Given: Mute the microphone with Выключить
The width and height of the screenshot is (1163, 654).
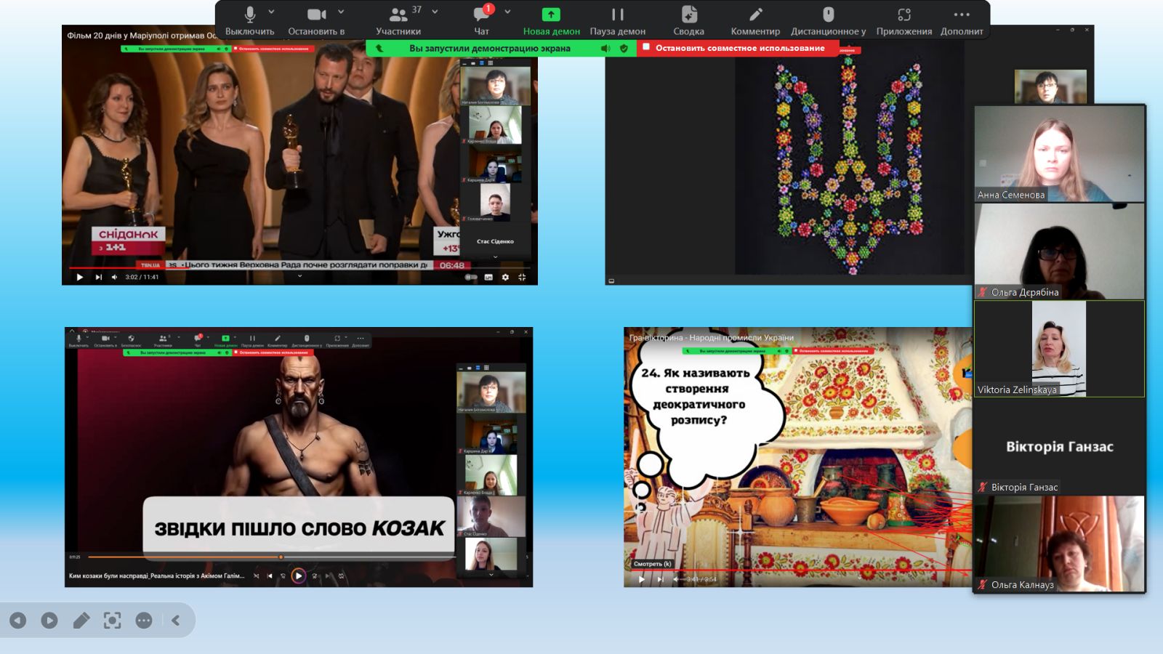Looking at the screenshot, I should (249, 20).
